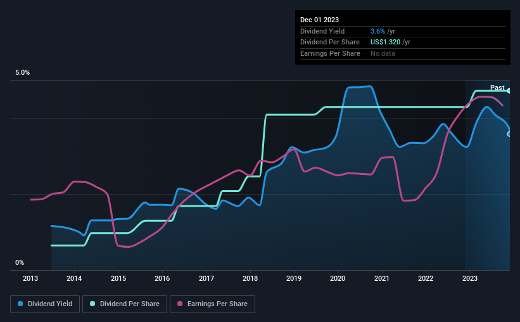Click the No data earnings value
This screenshot has height=322, width=520.
tap(383, 53)
